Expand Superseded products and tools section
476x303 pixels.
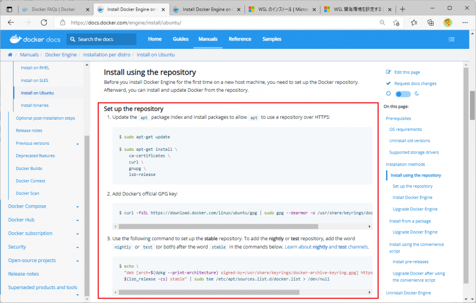pyautogui.click(x=78, y=295)
